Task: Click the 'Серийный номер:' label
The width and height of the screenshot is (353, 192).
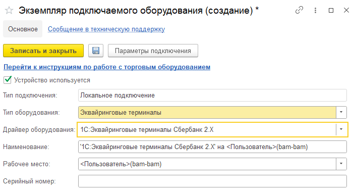Action: 29,181
